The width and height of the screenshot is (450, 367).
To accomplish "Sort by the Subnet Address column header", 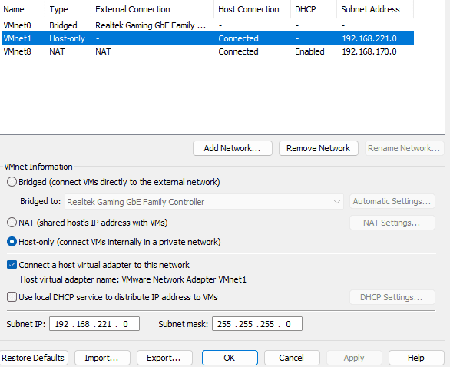I will point(375,9).
